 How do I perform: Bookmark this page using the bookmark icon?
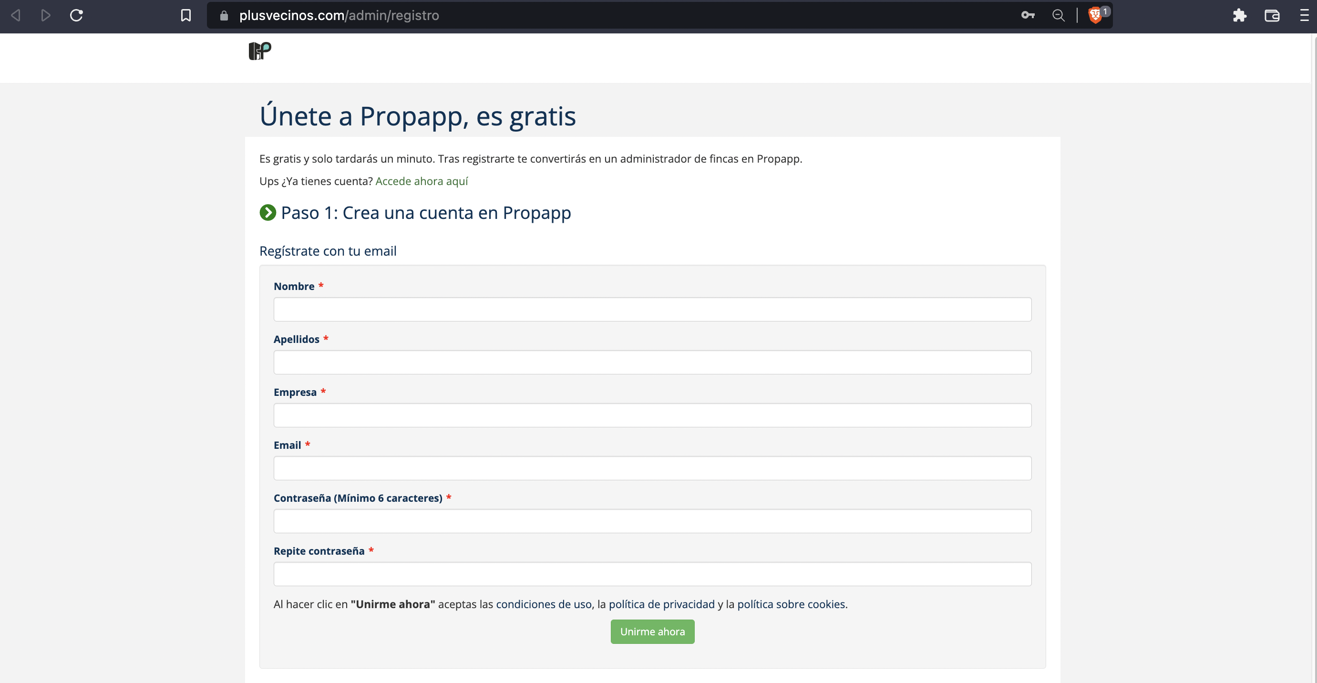click(x=186, y=15)
